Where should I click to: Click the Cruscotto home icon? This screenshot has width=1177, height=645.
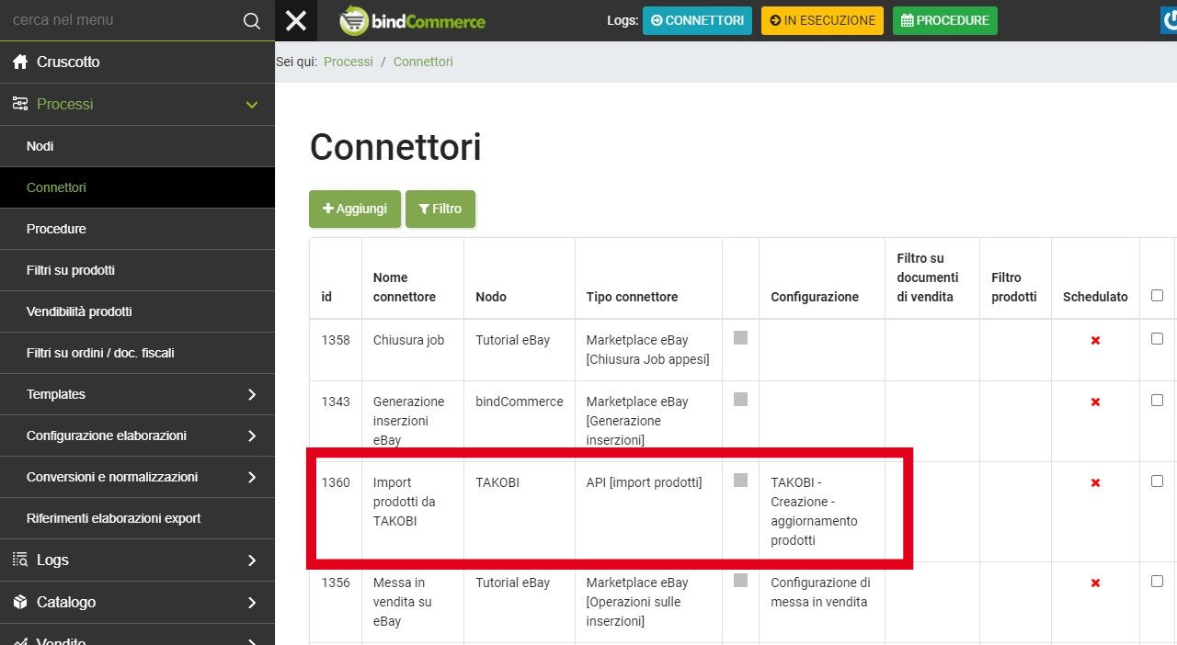[20, 62]
